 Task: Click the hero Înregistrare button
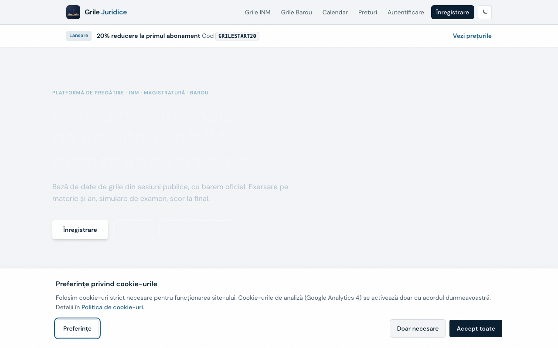80,230
